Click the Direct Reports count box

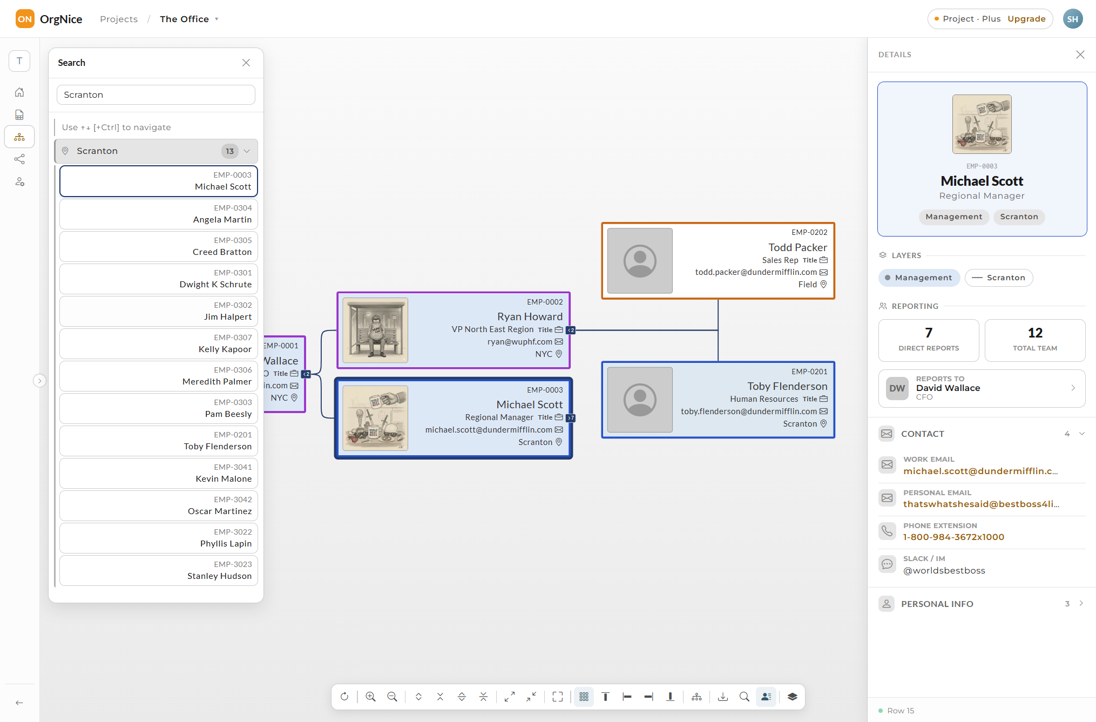929,340
